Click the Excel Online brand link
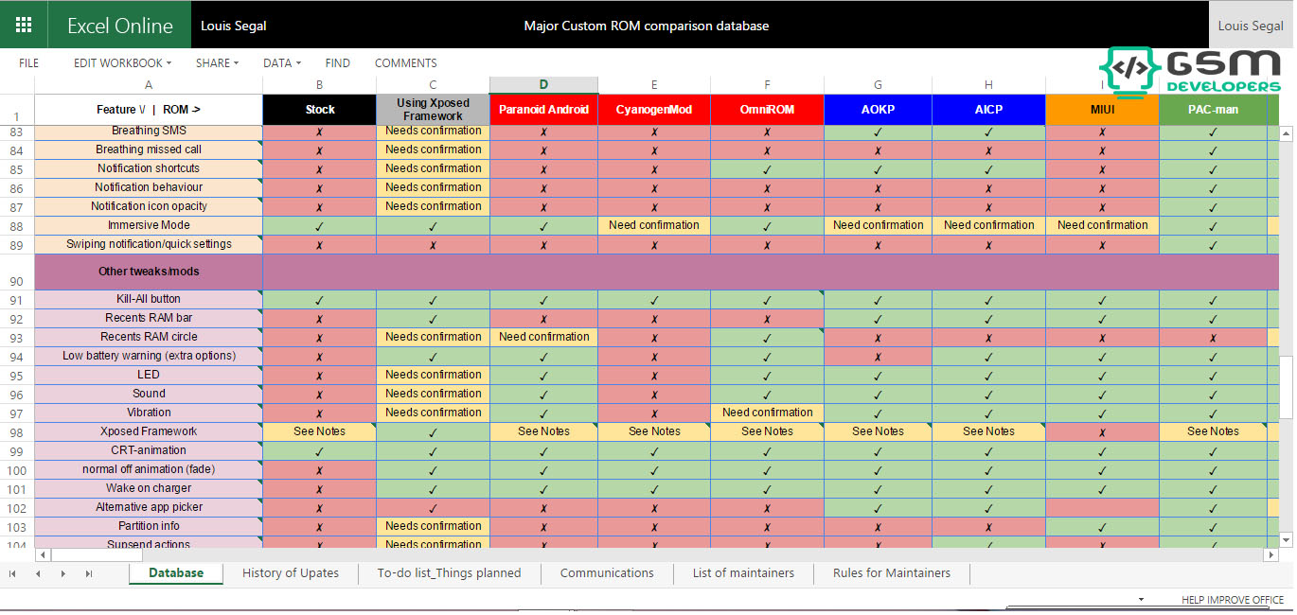Screen dimensions: 1297x615 coord(120,26)
